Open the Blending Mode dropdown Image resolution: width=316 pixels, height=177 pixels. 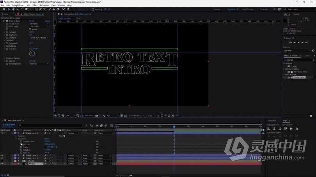[39, 63]
